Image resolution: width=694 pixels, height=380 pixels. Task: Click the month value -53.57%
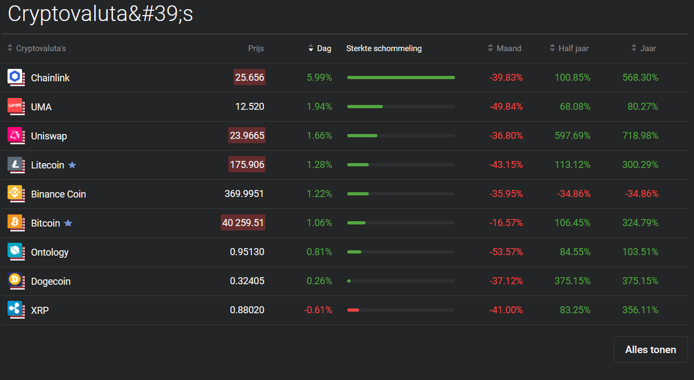click(x=506, y=252)
